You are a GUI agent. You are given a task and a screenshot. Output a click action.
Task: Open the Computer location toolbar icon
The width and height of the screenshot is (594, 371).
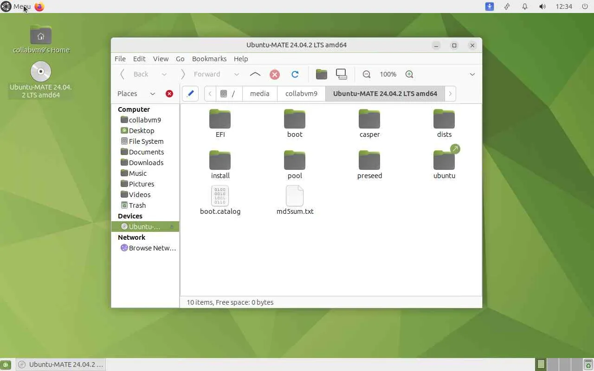pyautogui.click(x=342, y=74)
